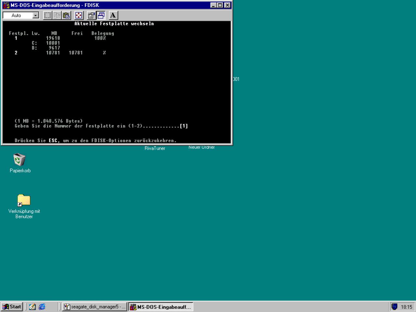
Task: Click the MS-DOS-Eingabeauff taskbar button
Action: pyautogui.click(x=161, y=307)
